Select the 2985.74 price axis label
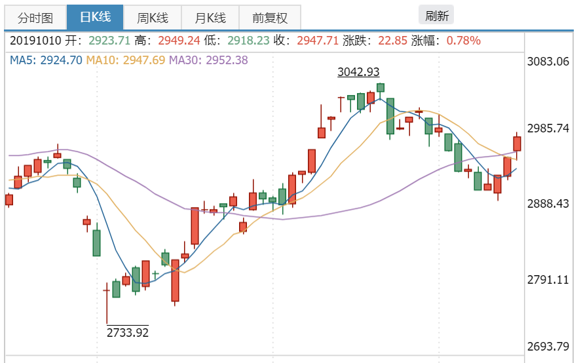 [x=548, y=129]
